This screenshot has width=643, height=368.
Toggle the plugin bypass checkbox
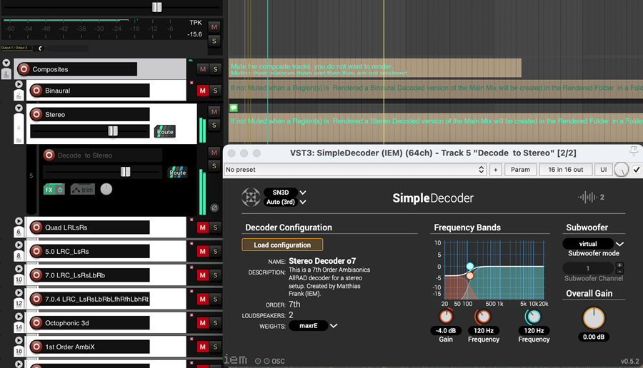tap(637, 170)
